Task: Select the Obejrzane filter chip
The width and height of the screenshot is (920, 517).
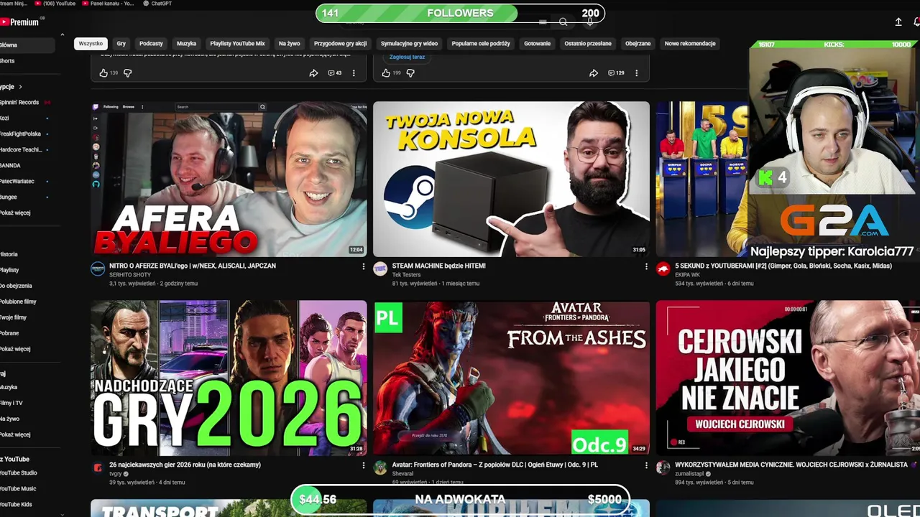Action: 638,44
